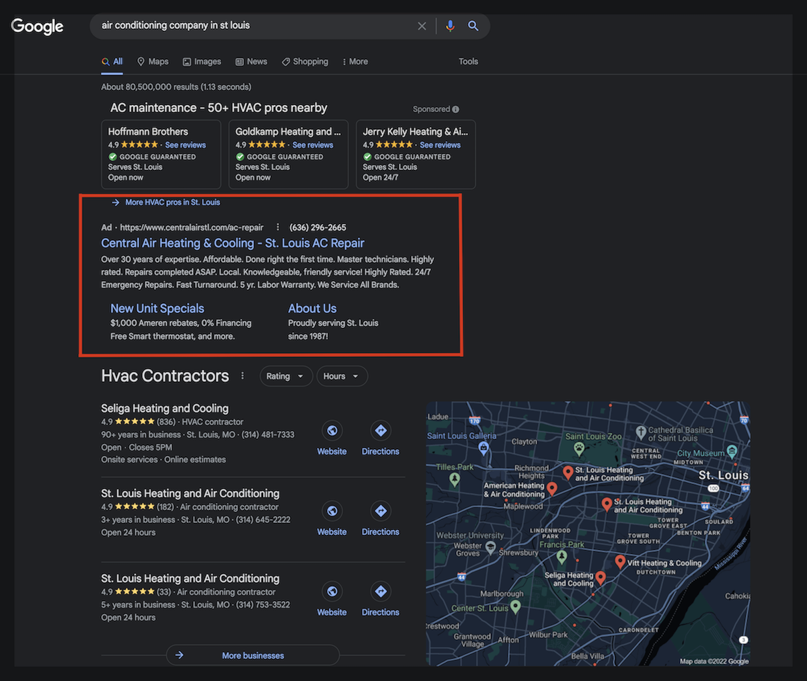See reviews for Hoffmann Brothers
Screen dimensions: 807x681
(186, 145)
